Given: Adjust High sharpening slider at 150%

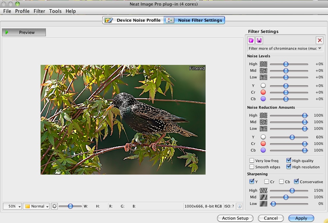Looking at the screenshot, I should click(x=292, y=190).
